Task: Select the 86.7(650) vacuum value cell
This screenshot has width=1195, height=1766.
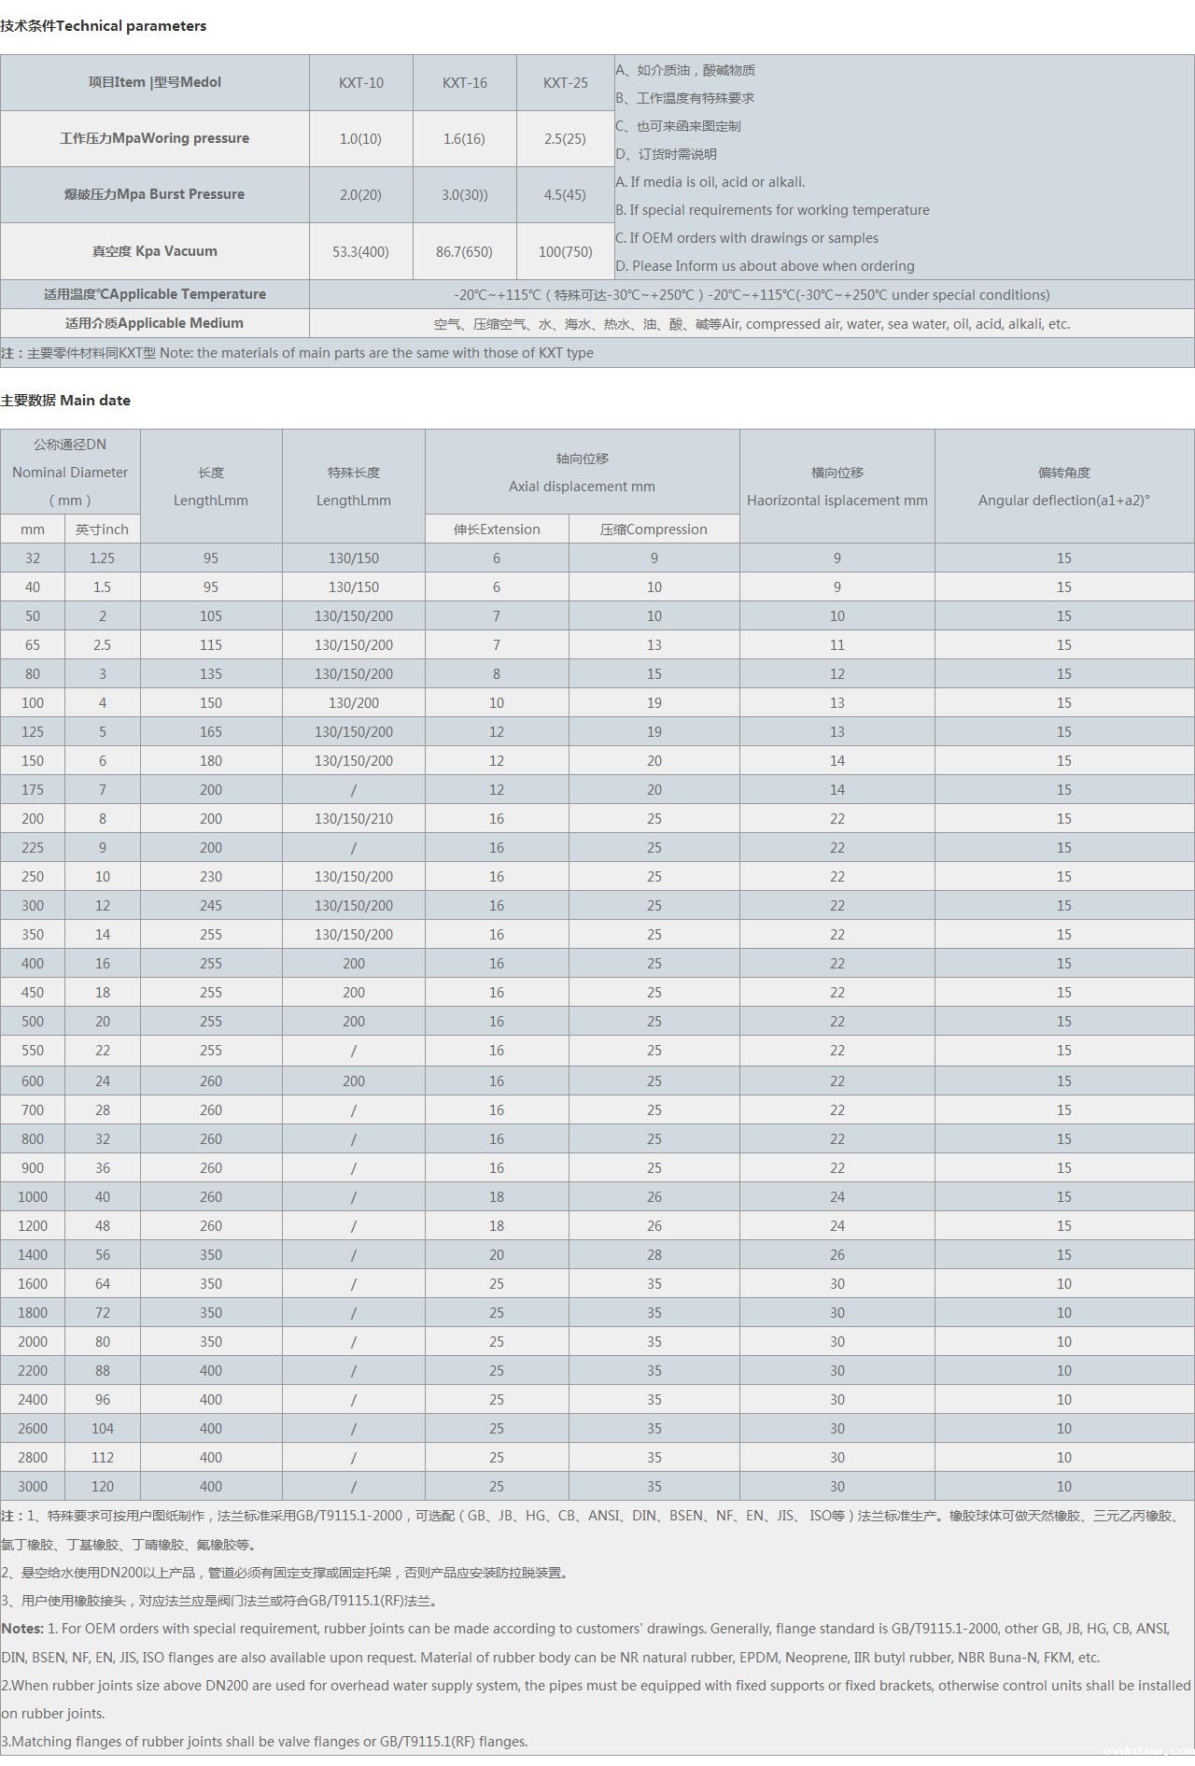Action: [464, 252]
